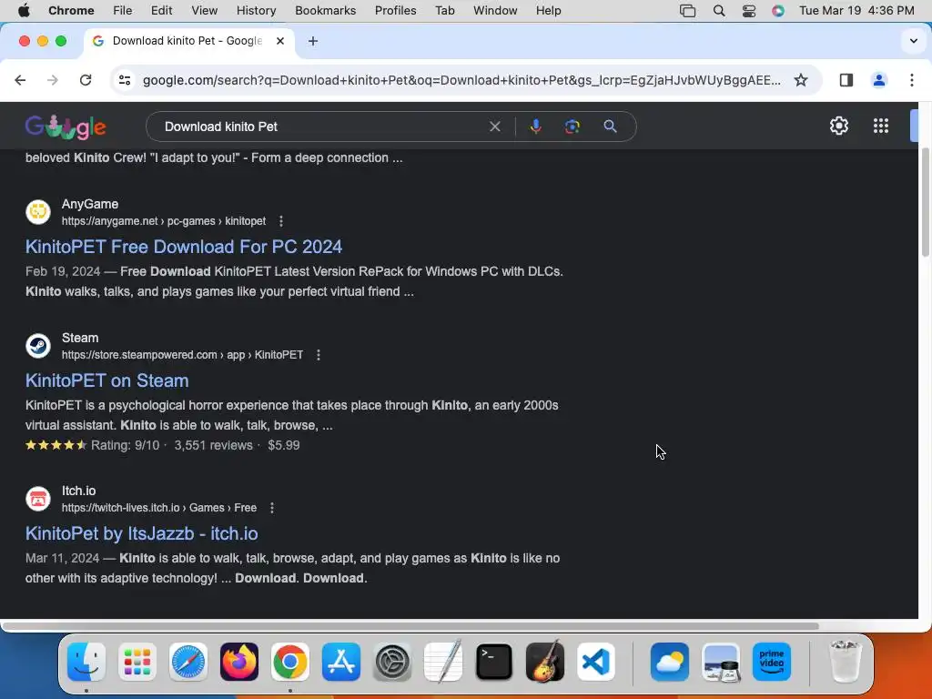The width and height of the screenshot is (932, 699).
Task: Open the Help menu
Action: [x=548, y=11]
